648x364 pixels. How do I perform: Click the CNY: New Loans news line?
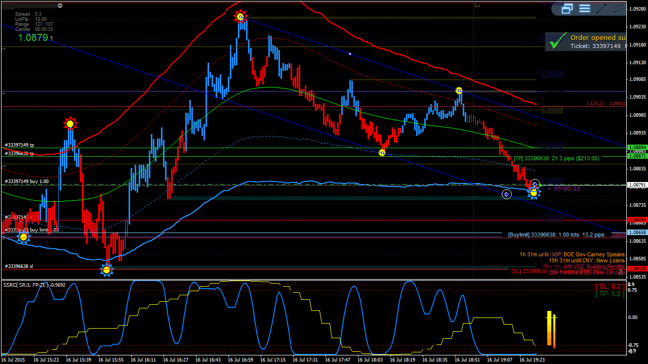coord(587,260)
